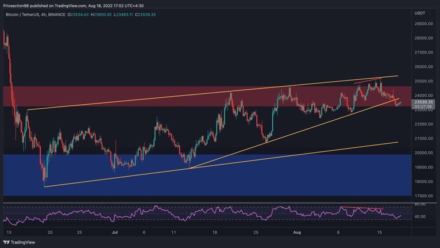This screenshot has width=440, height=248.
Task: Click the BINANCE exchange label
Action: point(57,14)
